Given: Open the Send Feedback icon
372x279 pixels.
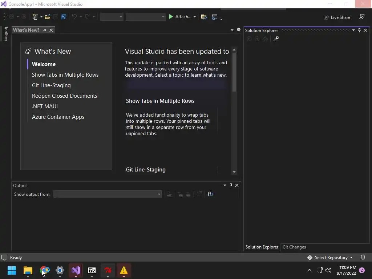Looking at the screenshot, I should tap(362, 17).
